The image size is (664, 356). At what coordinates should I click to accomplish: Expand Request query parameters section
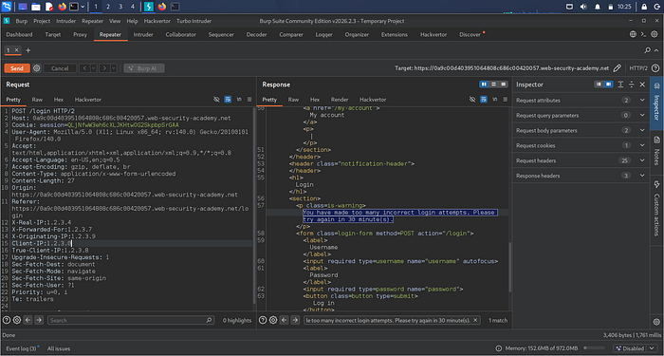[x=642, y=115]
